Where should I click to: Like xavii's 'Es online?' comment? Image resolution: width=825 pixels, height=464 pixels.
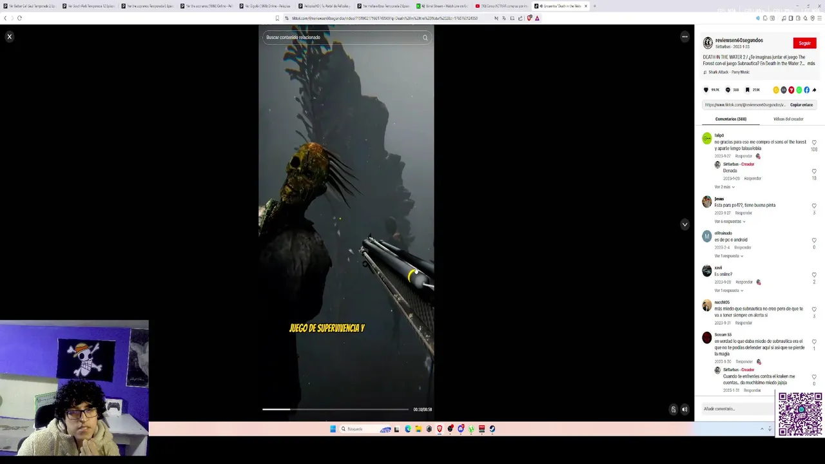[814, 275]
